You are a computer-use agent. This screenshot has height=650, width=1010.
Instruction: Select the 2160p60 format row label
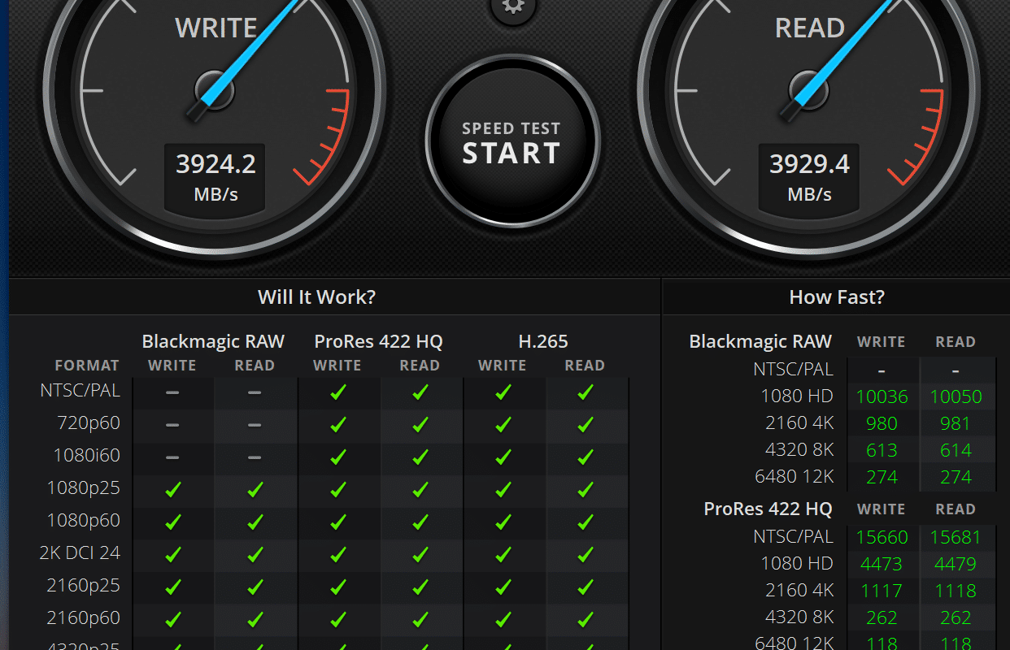point(83,618)
